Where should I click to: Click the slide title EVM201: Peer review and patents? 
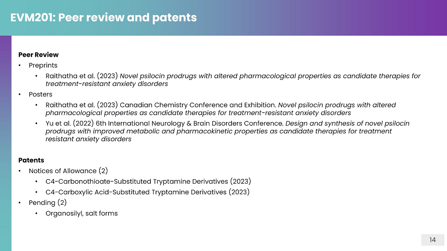[104, 18]
